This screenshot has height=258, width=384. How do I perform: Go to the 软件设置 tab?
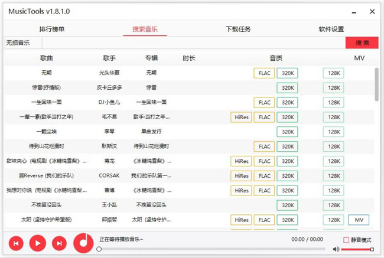point(331,29)
